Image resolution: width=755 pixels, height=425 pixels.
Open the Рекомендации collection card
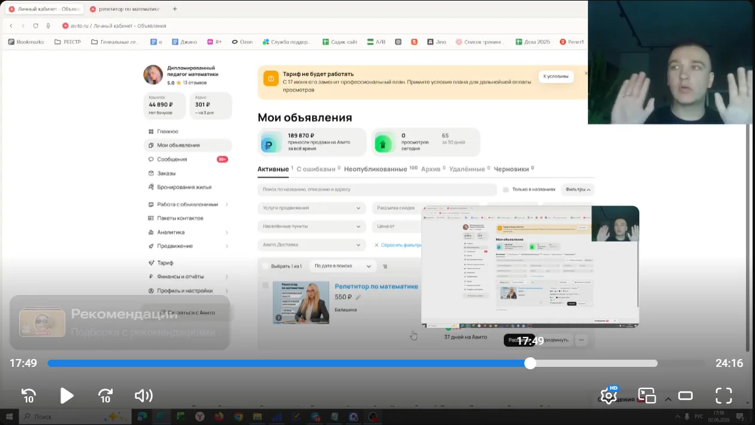(x=120, y=322)
